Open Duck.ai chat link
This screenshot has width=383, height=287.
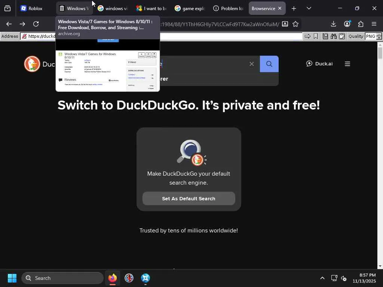(x=319, y=64)
